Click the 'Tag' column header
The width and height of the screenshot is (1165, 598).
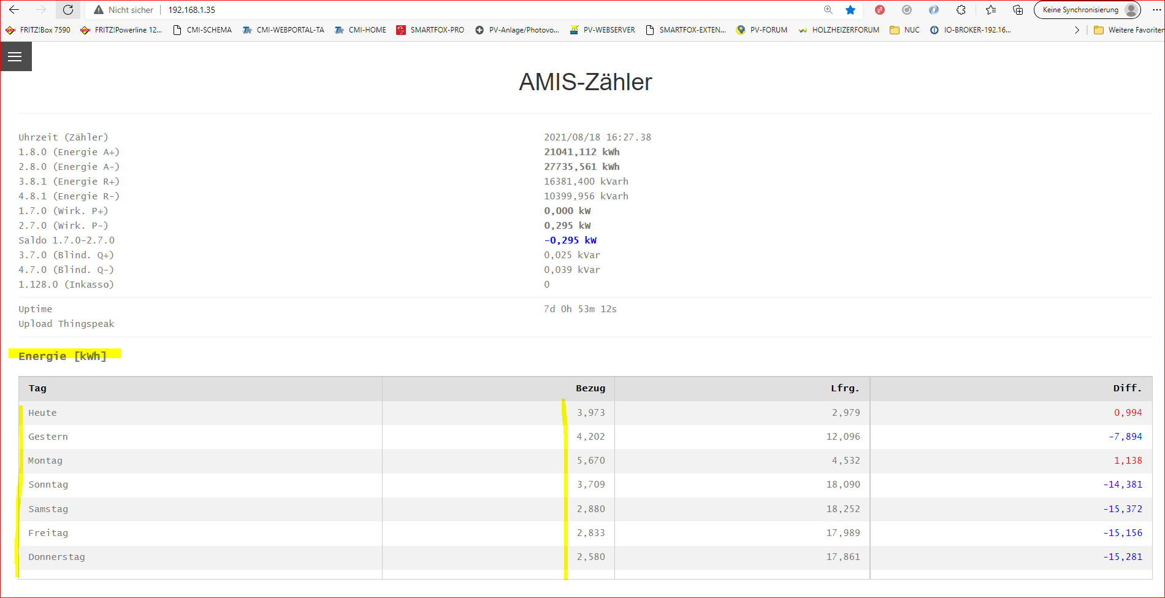tap(37, 388)
